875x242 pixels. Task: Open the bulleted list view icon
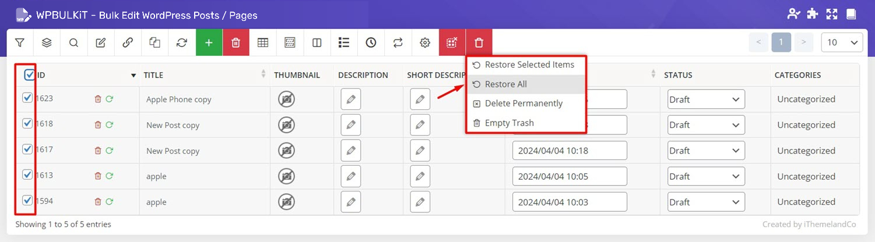pyautogui.click(x=344, y=42)
